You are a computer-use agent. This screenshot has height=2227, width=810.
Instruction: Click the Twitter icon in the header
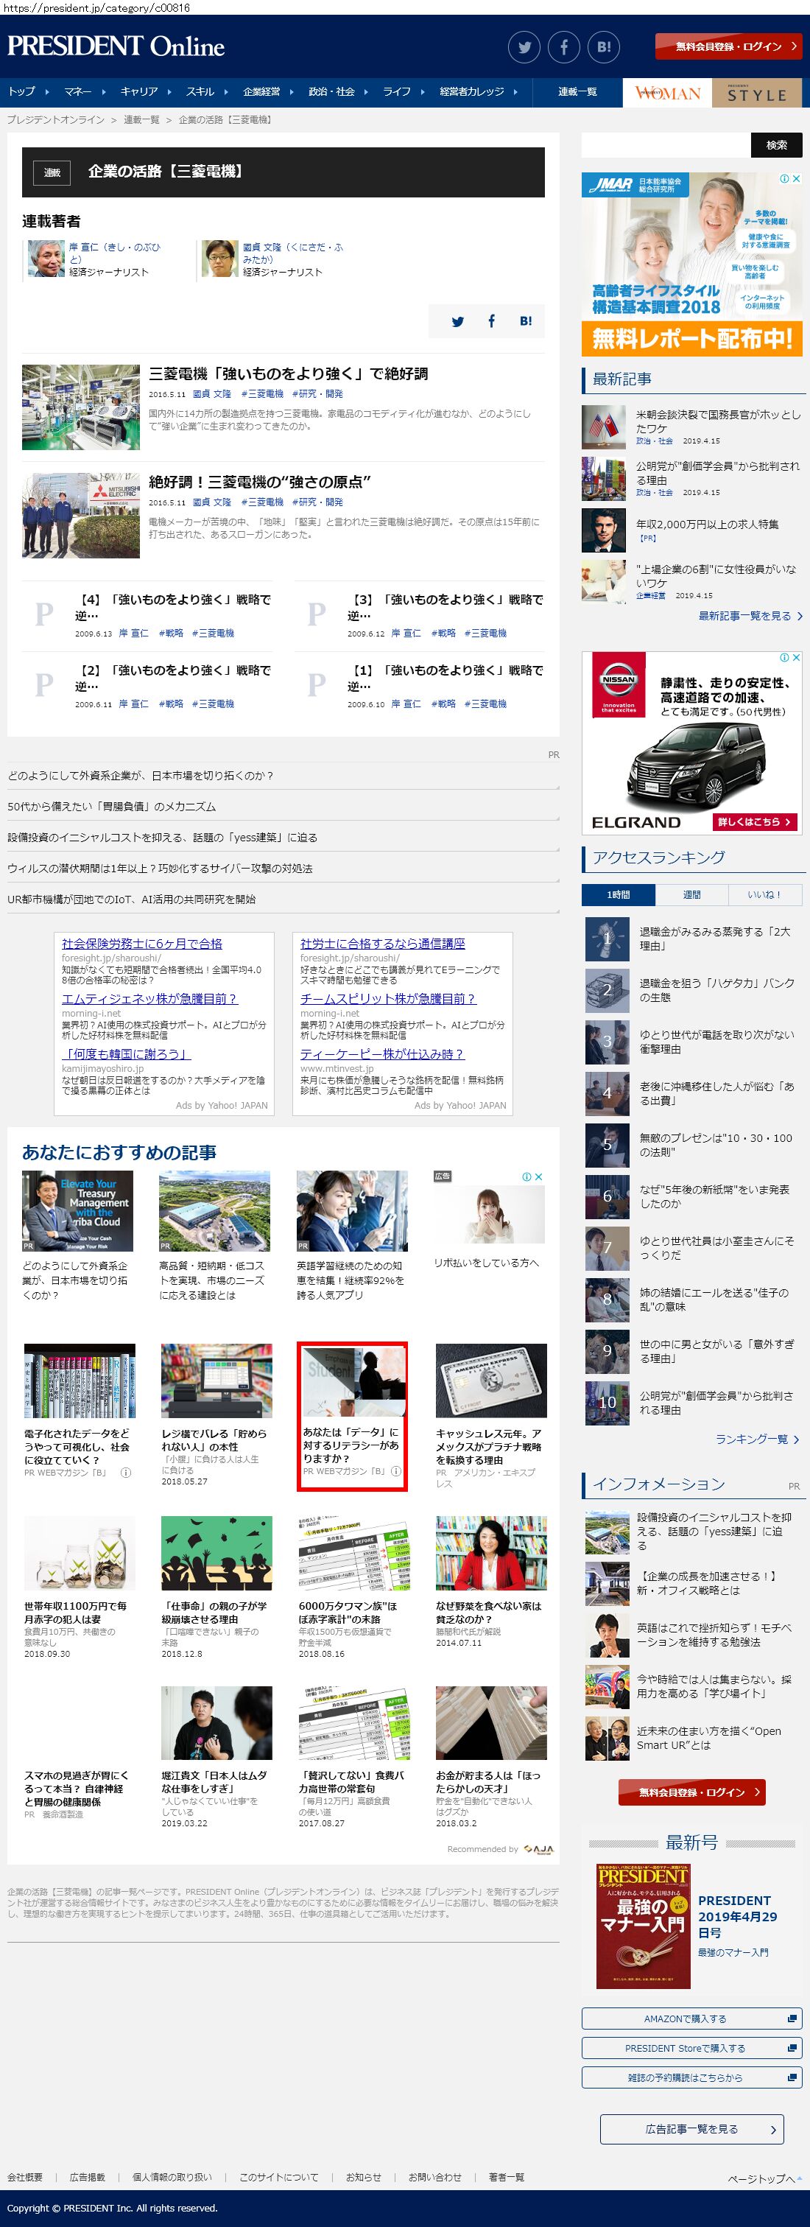pos(524,46)
